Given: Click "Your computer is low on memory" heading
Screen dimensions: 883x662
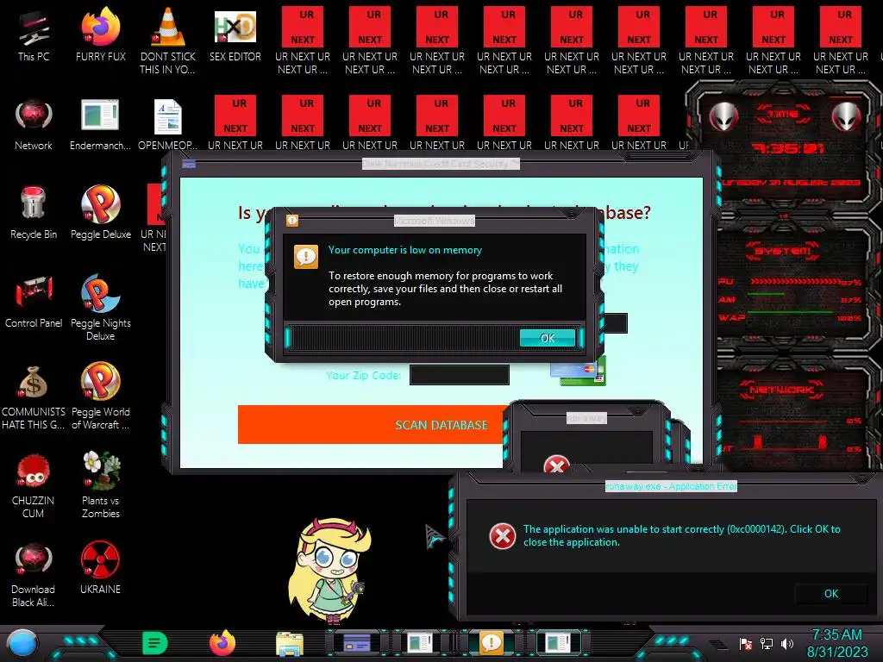Looking at the screenshot, I should [405, 250].
